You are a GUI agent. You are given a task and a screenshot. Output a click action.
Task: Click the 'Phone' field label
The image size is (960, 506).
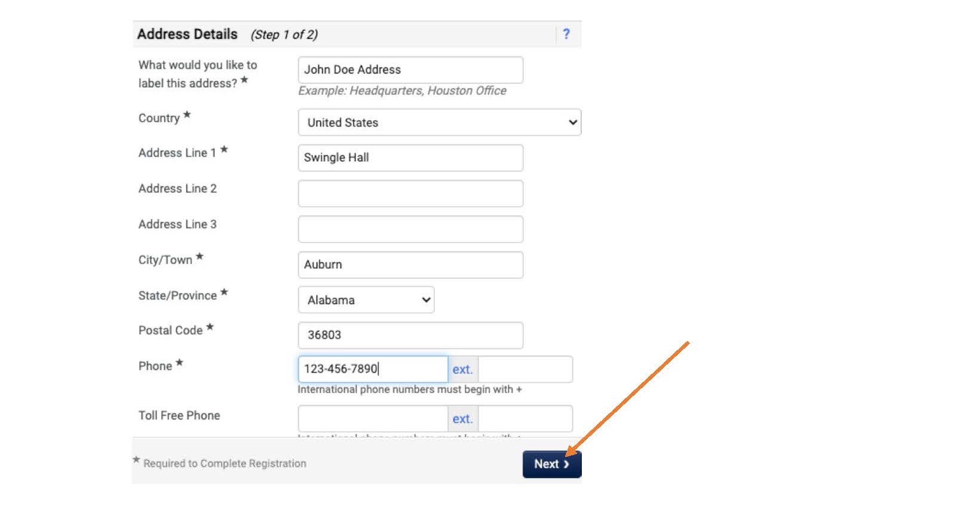pos(155,366)
